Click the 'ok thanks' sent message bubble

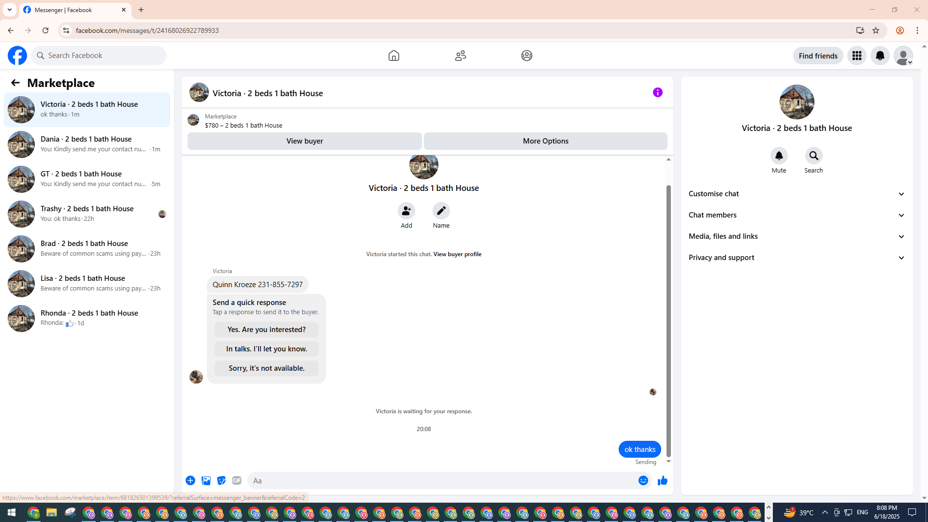(640, 449)
